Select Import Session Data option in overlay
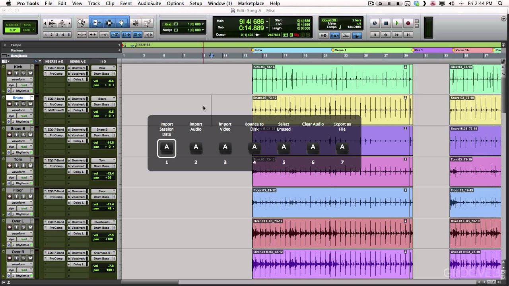The width and height of the screenshot is (509, 286). coord(167,148)
